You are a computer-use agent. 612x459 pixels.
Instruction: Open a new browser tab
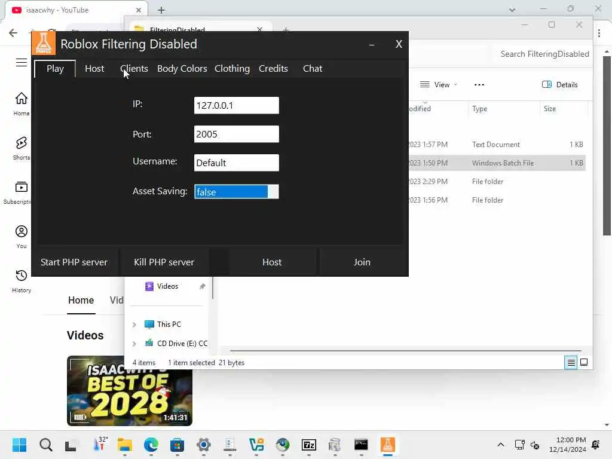tap(161, 10)
